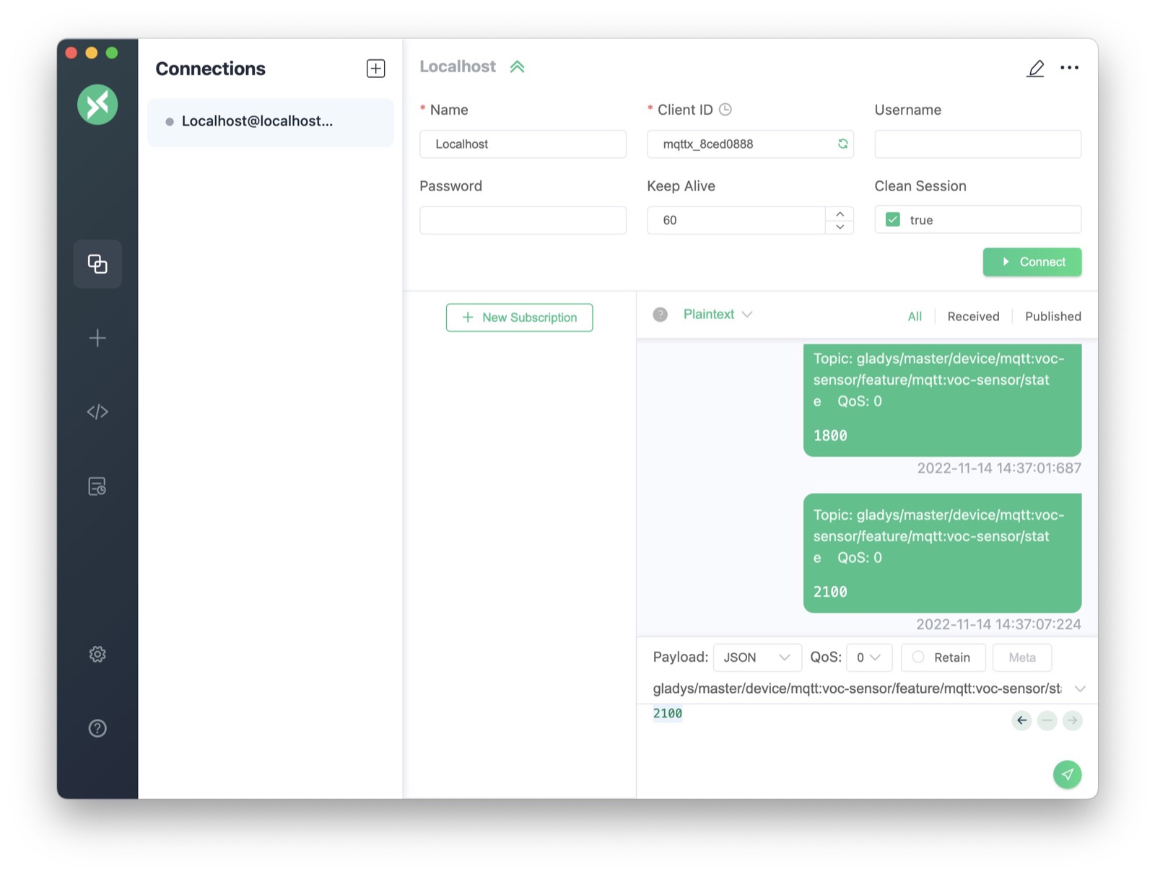Viewport: 1155px width, 874px height.
Task: Edit the connection using the pencil icon
Action: pyautogui.click(x=1036, y=68)
